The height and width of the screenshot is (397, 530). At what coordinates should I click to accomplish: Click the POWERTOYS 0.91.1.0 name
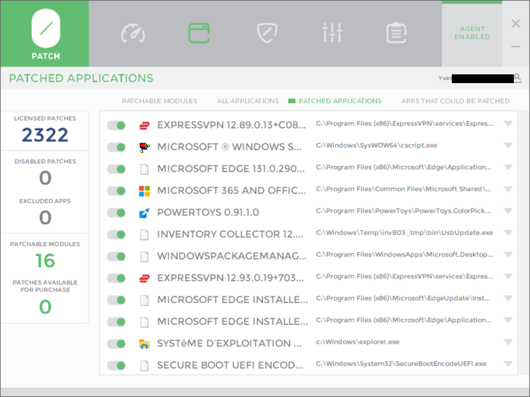pyautogui.click(x=208, y=213)
